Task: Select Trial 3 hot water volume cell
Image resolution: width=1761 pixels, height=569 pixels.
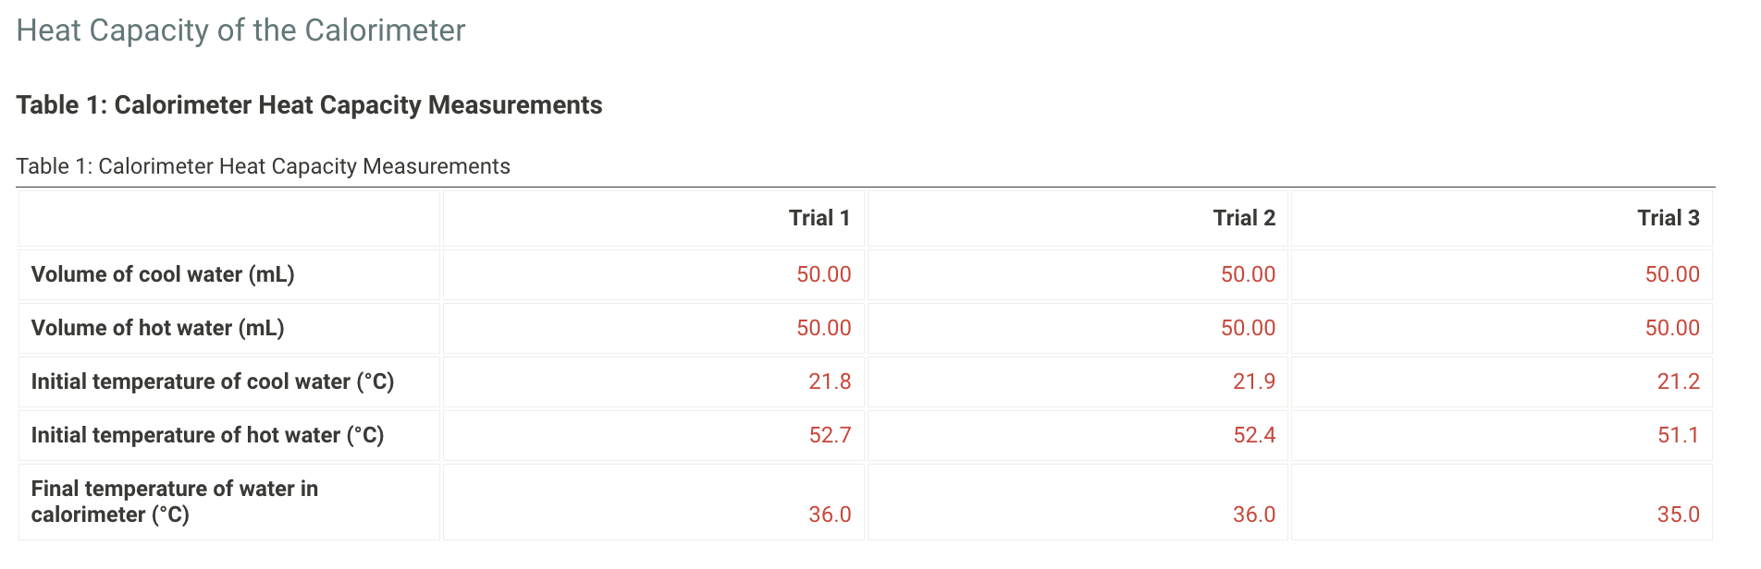Action: pos(1501,328)
